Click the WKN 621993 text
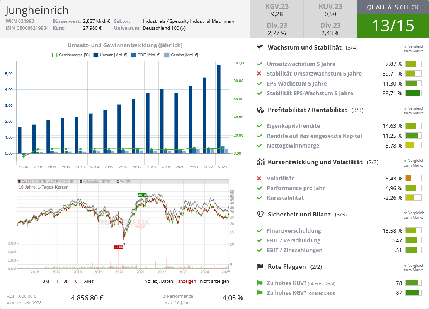Viewport: 429px width, 309px height. (20, 21)
